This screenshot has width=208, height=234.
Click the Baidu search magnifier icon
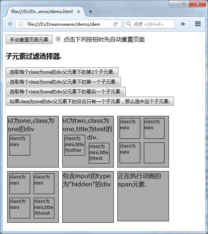point(129,24)
